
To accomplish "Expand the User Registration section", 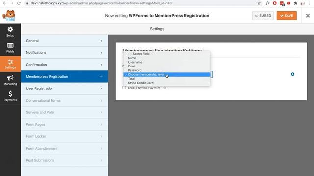I will point(64,88).
